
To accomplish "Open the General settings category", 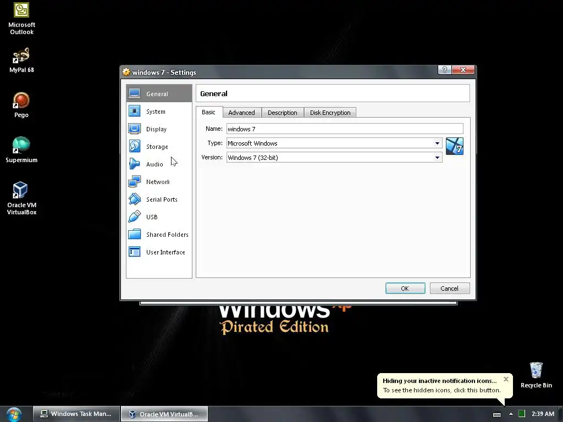I will pos(159,93).
